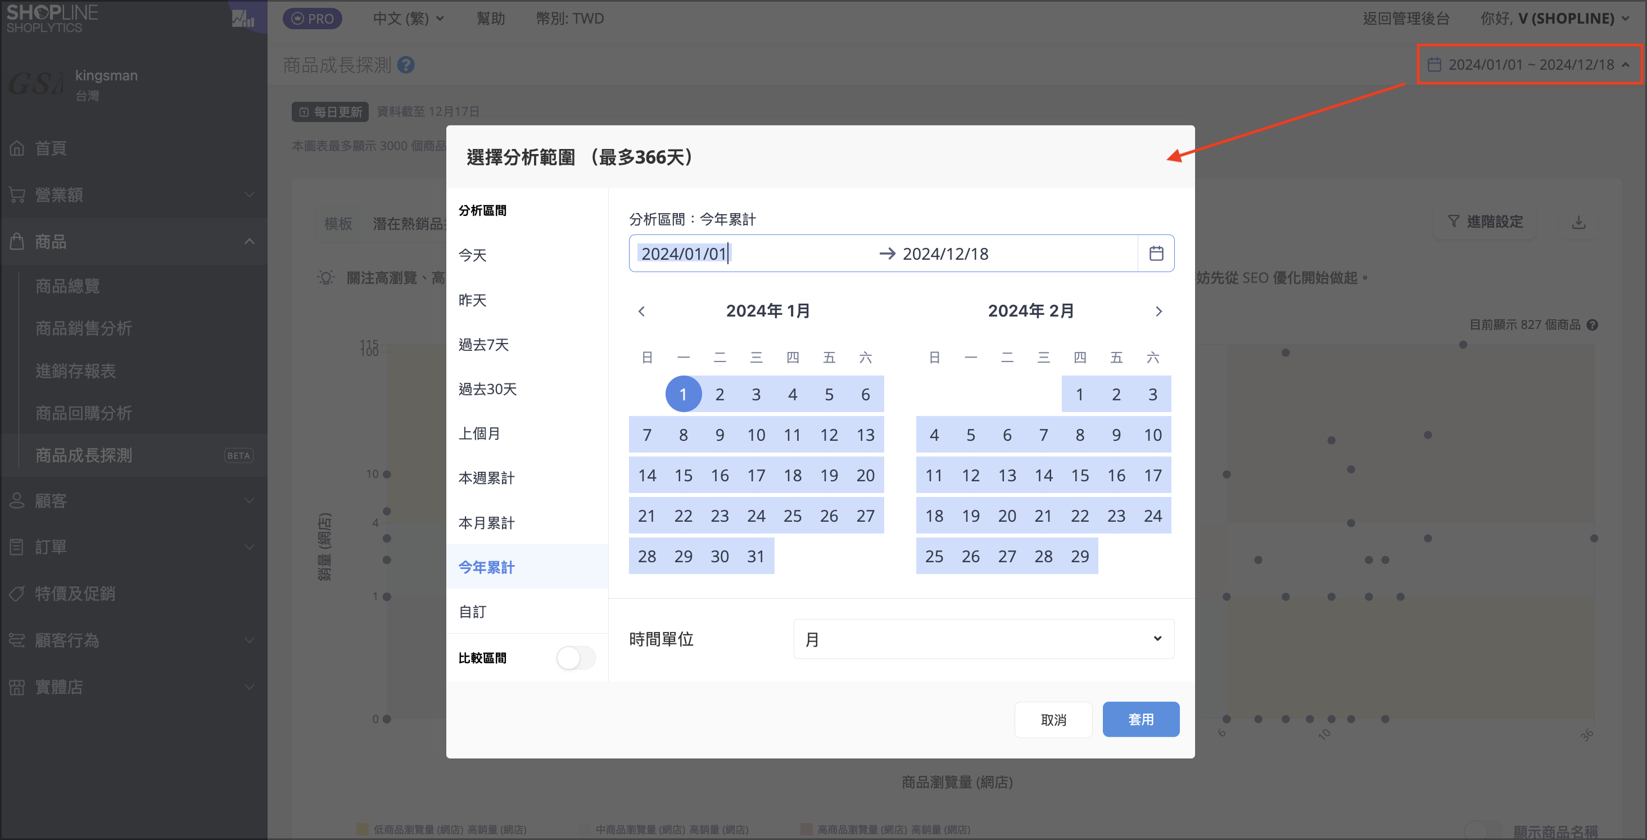Click the document icon for 訂單
Image resolution: width=1647 pixels, height=840 pixels.
pos(17,547)
